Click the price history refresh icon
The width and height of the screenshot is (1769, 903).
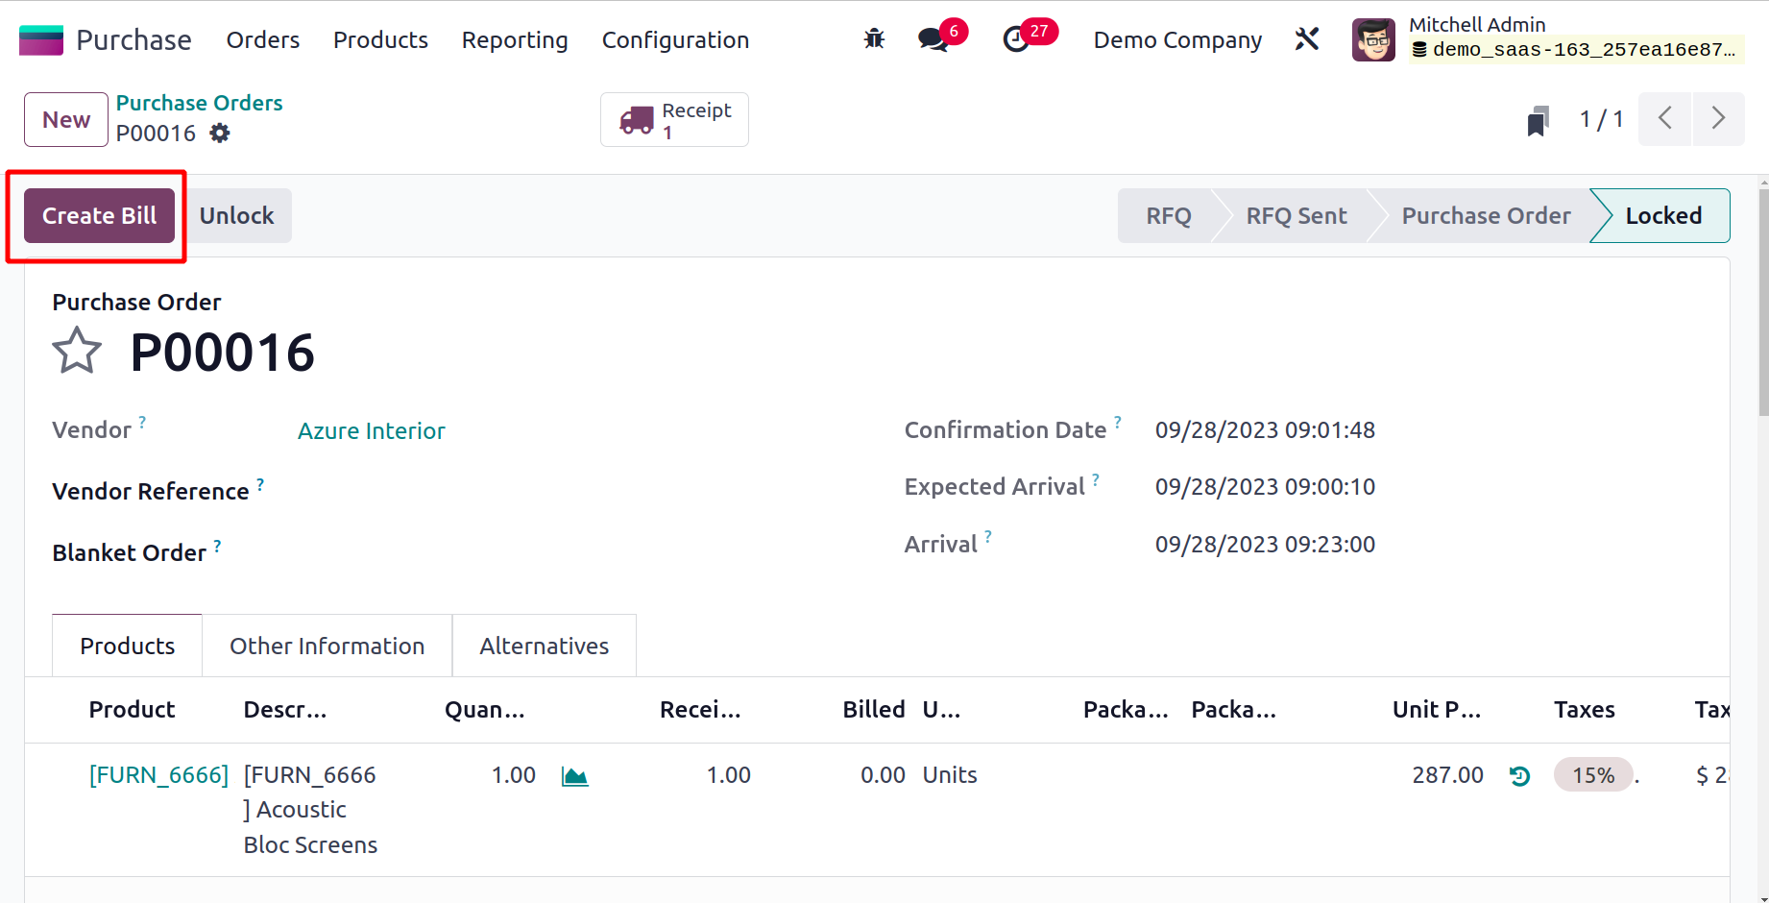(x=1519, y=776)
